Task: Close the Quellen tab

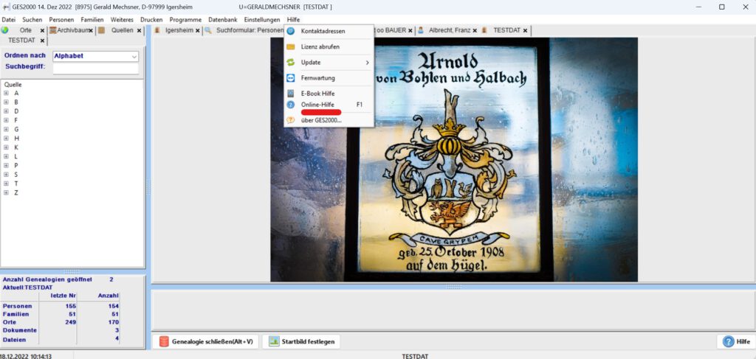Action: [140, 30]
